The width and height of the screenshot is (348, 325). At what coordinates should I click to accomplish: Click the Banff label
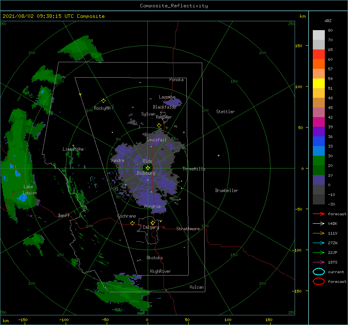click(x=64, y=216)
